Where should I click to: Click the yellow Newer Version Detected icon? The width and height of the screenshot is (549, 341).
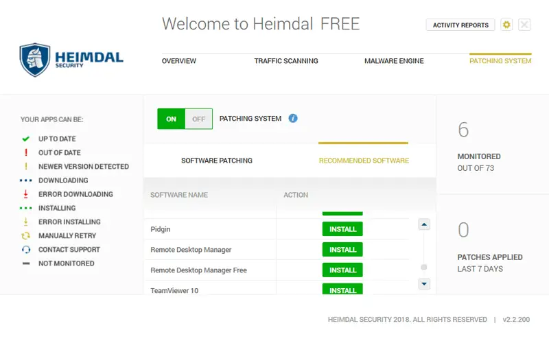coord(26,166)
